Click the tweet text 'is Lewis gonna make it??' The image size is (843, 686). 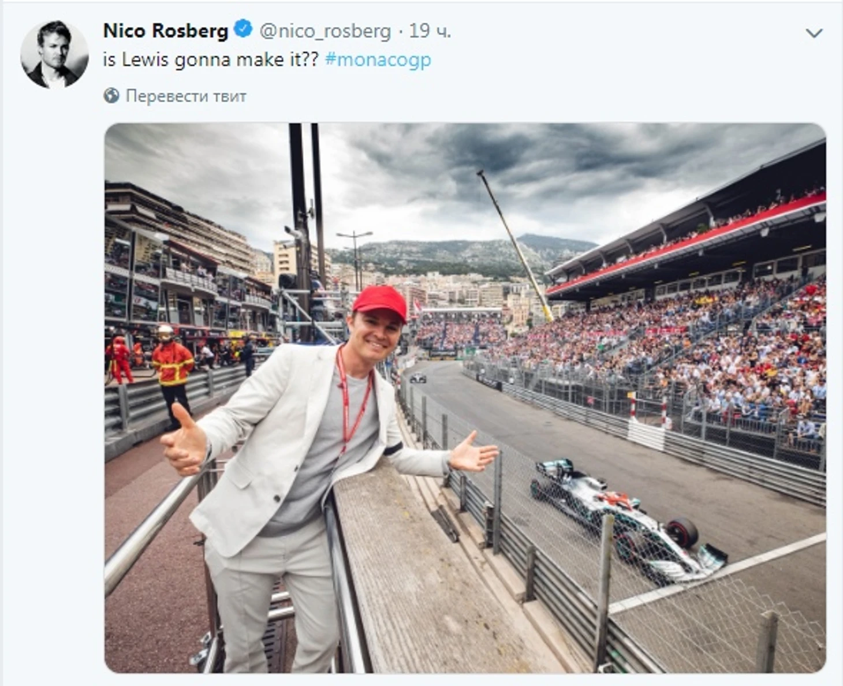click(x=211, y=59)
